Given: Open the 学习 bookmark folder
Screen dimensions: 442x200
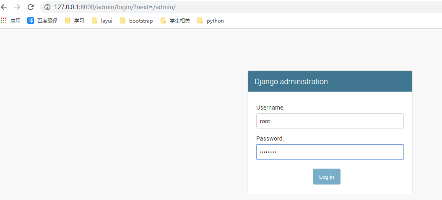Looking at the screenshot, I should 74,21.
